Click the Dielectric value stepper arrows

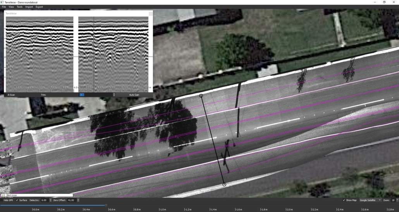[x=50, y=200]
